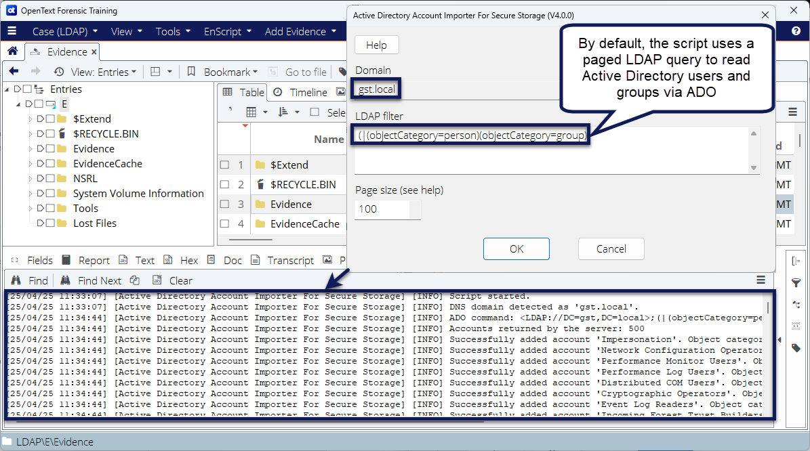Click the tag icon on right sidebar
The width and height of the screenshot is (810, 451).
coord(796,348)
